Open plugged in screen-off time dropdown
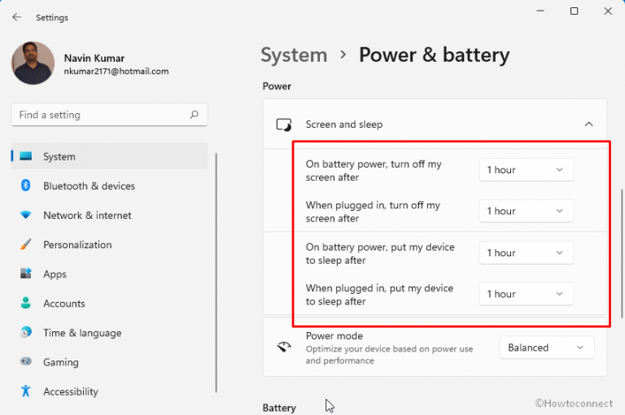Viewport: 625px width, 415px height. coord(527,211)
